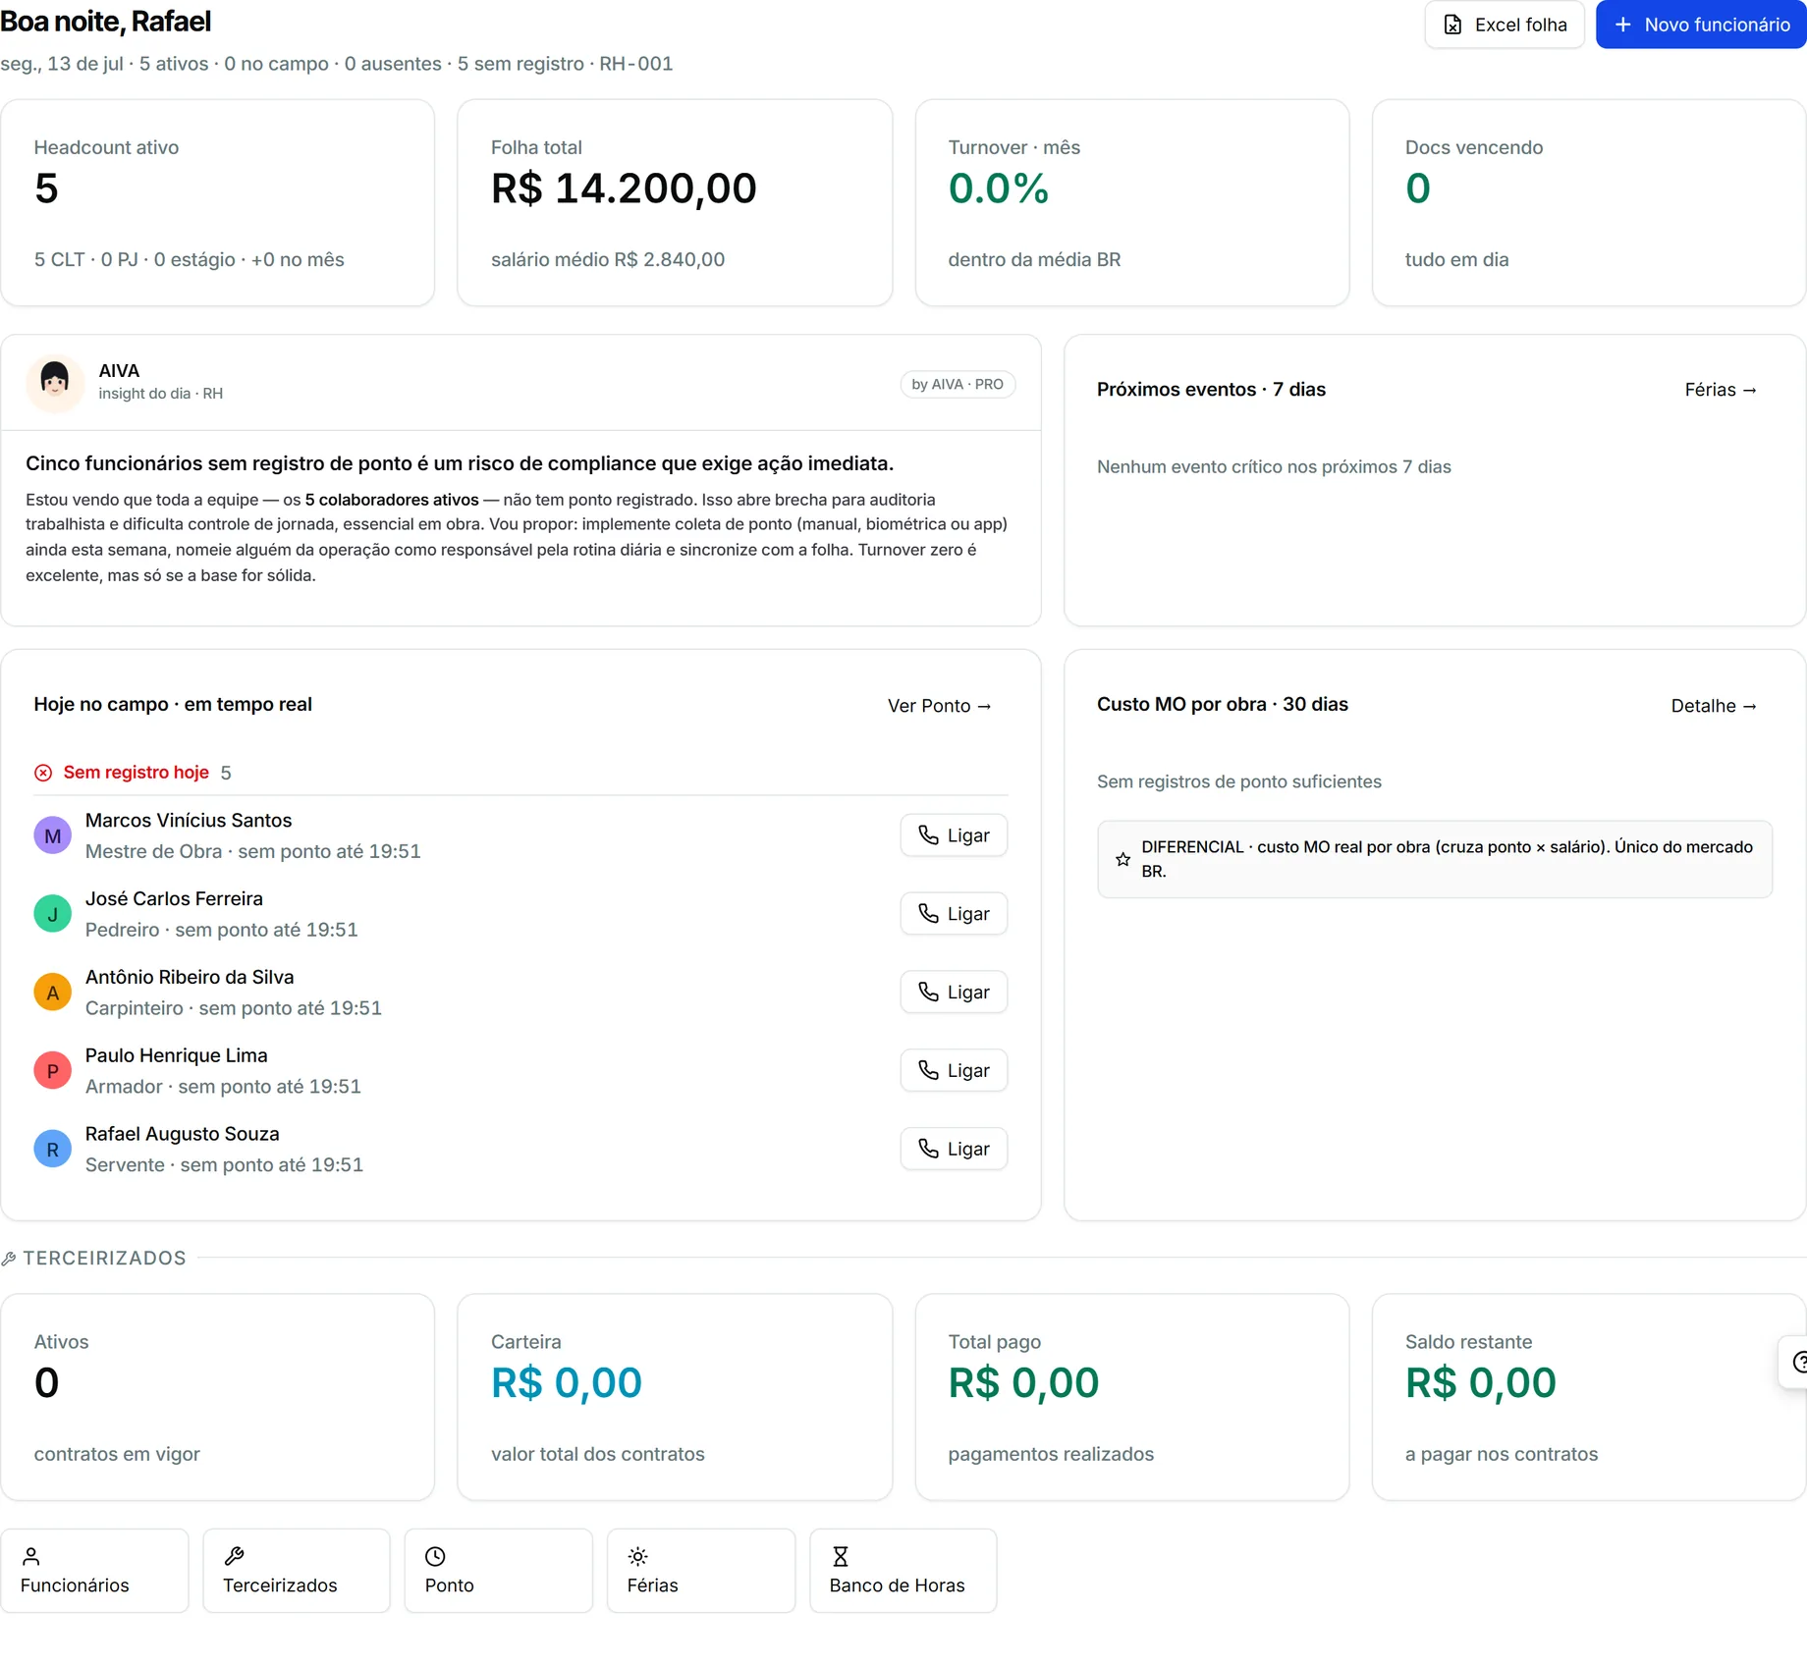Viewport: 1807px width, 1666px height.
Task: Open the help widget at right edge
Action: (x=1795, y=1362)
